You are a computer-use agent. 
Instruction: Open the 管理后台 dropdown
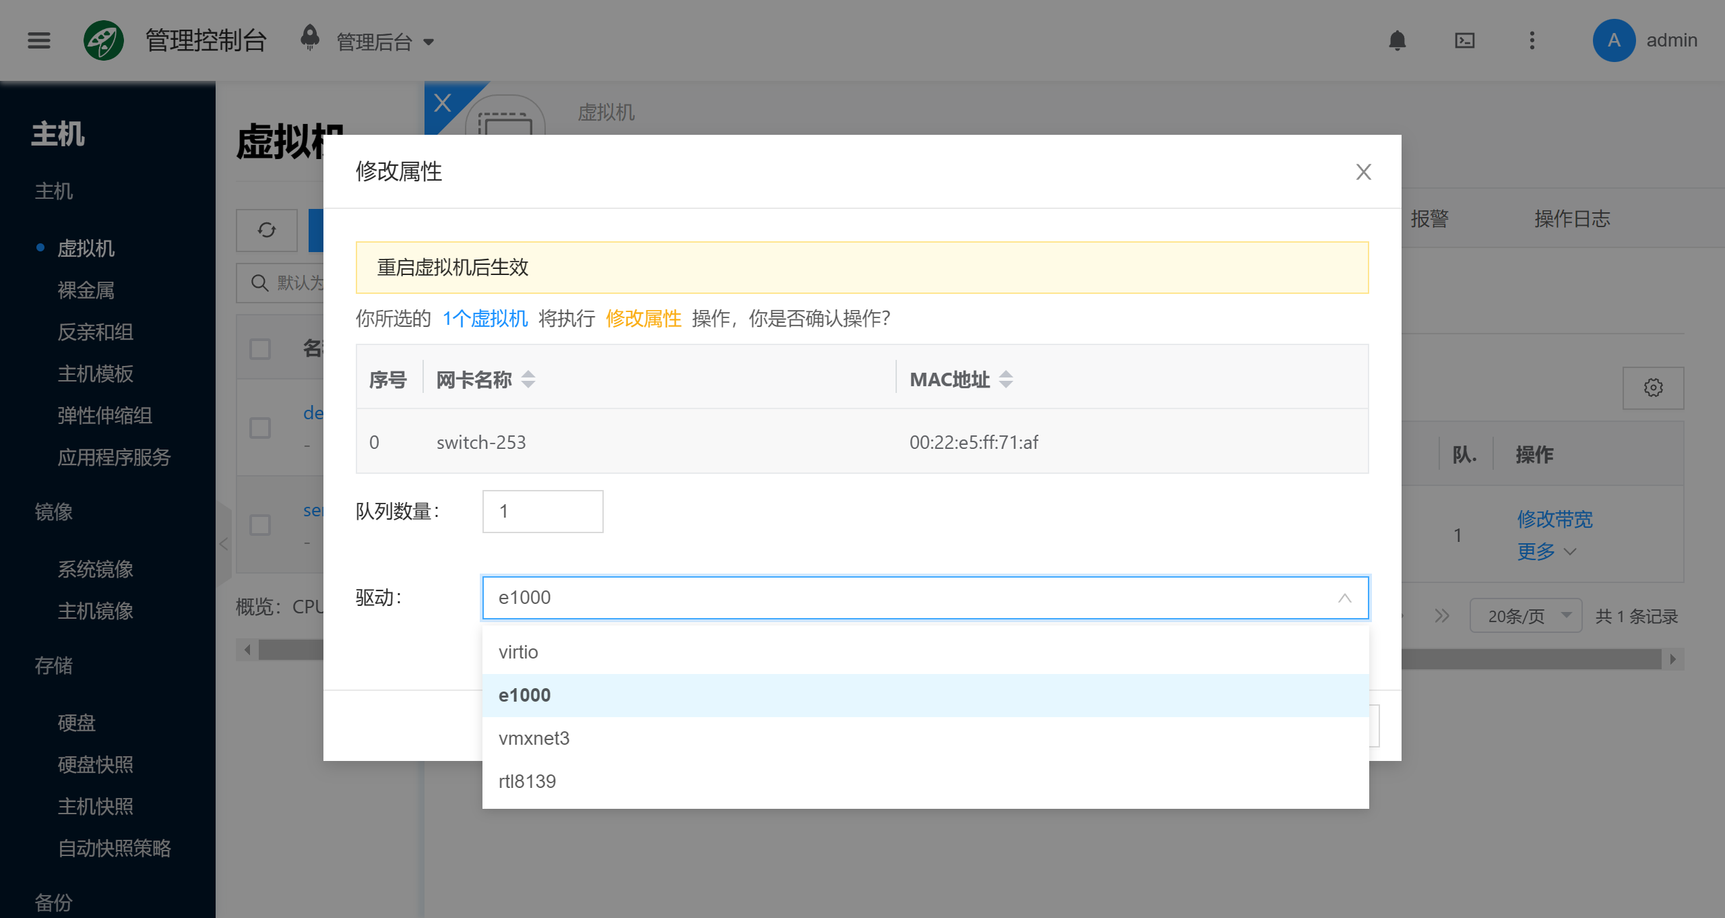(385, 42)
